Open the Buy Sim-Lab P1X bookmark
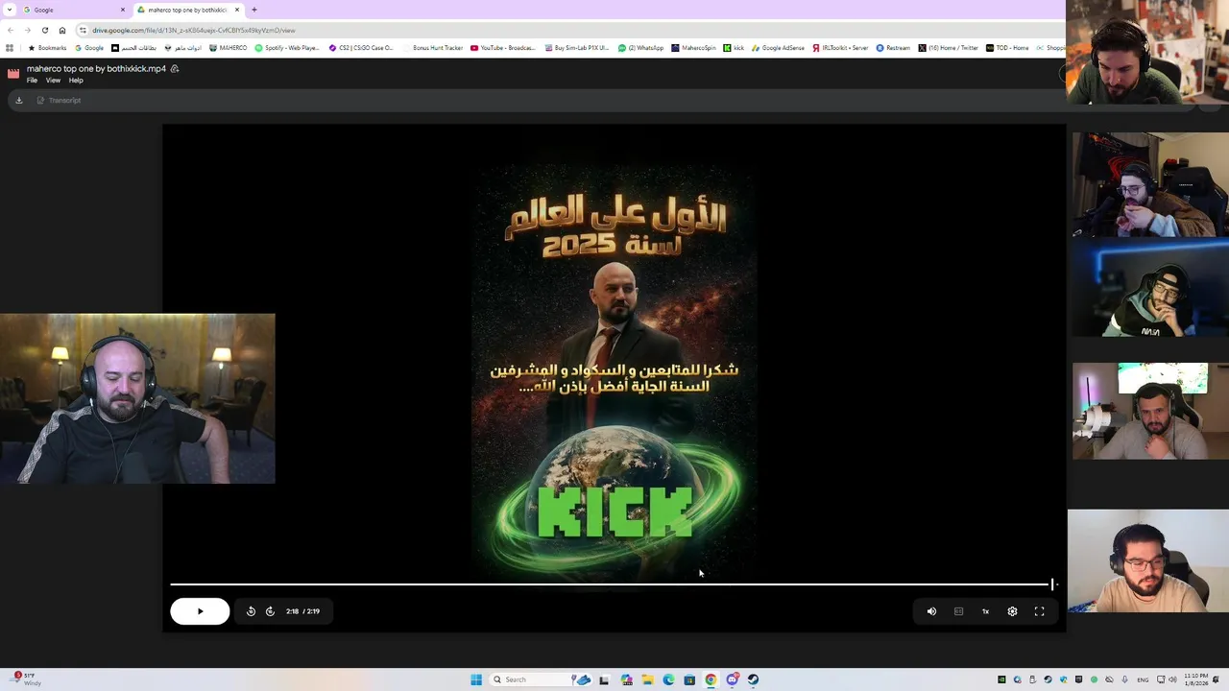Viewport: 1229px width, 691px height. click(577, 48)
